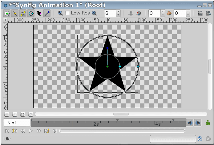Image resolution: width=214 pixels, height=145 pixels.
Task: Click the horizontal canvas scrollbar thumb
Action: tap(121, 114)
